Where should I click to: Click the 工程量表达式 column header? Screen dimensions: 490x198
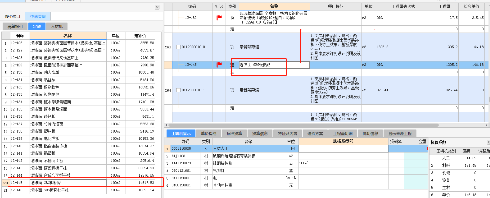403,6
